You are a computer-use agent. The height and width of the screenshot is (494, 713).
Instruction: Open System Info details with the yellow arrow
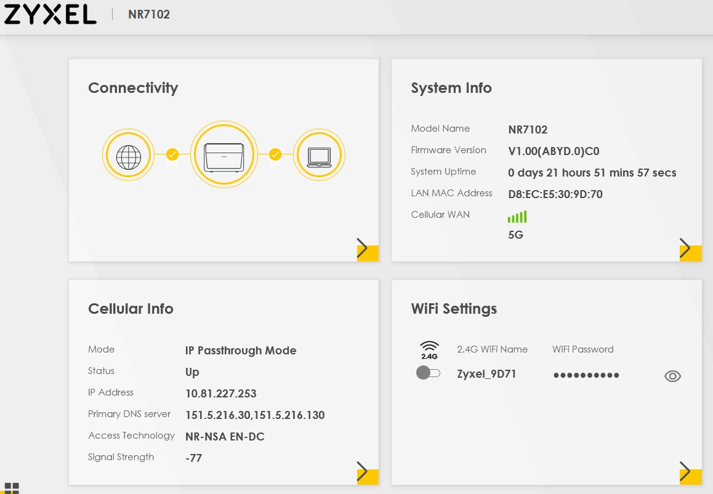(690, 249)
